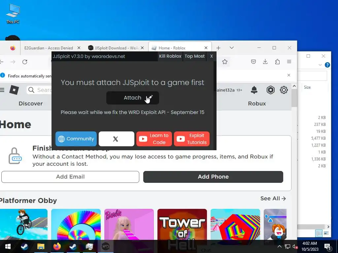Bookmark this page with the star icon
This screenshot has width=338, height=253.
[225, 62]
